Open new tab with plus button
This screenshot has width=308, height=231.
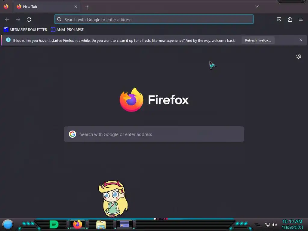tap(87, 7)
